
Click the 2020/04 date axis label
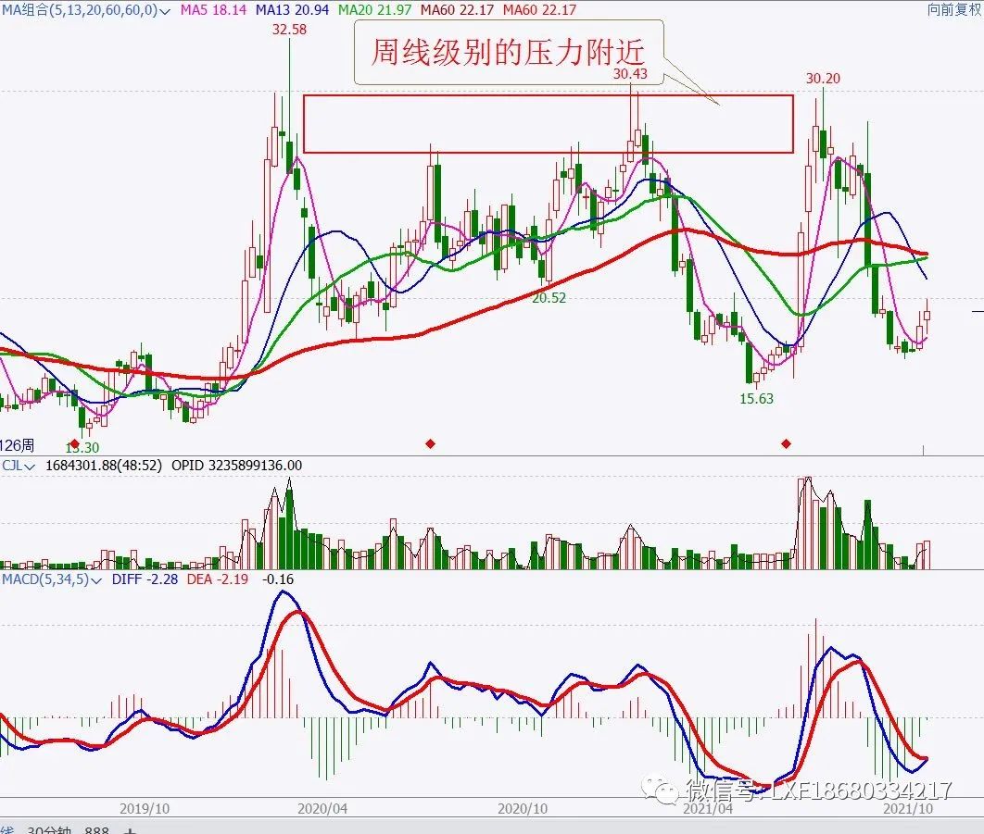[322, 809]
